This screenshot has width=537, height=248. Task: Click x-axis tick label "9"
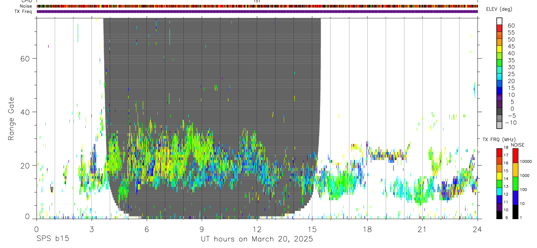pyautogui.click(x=202, y=229)
